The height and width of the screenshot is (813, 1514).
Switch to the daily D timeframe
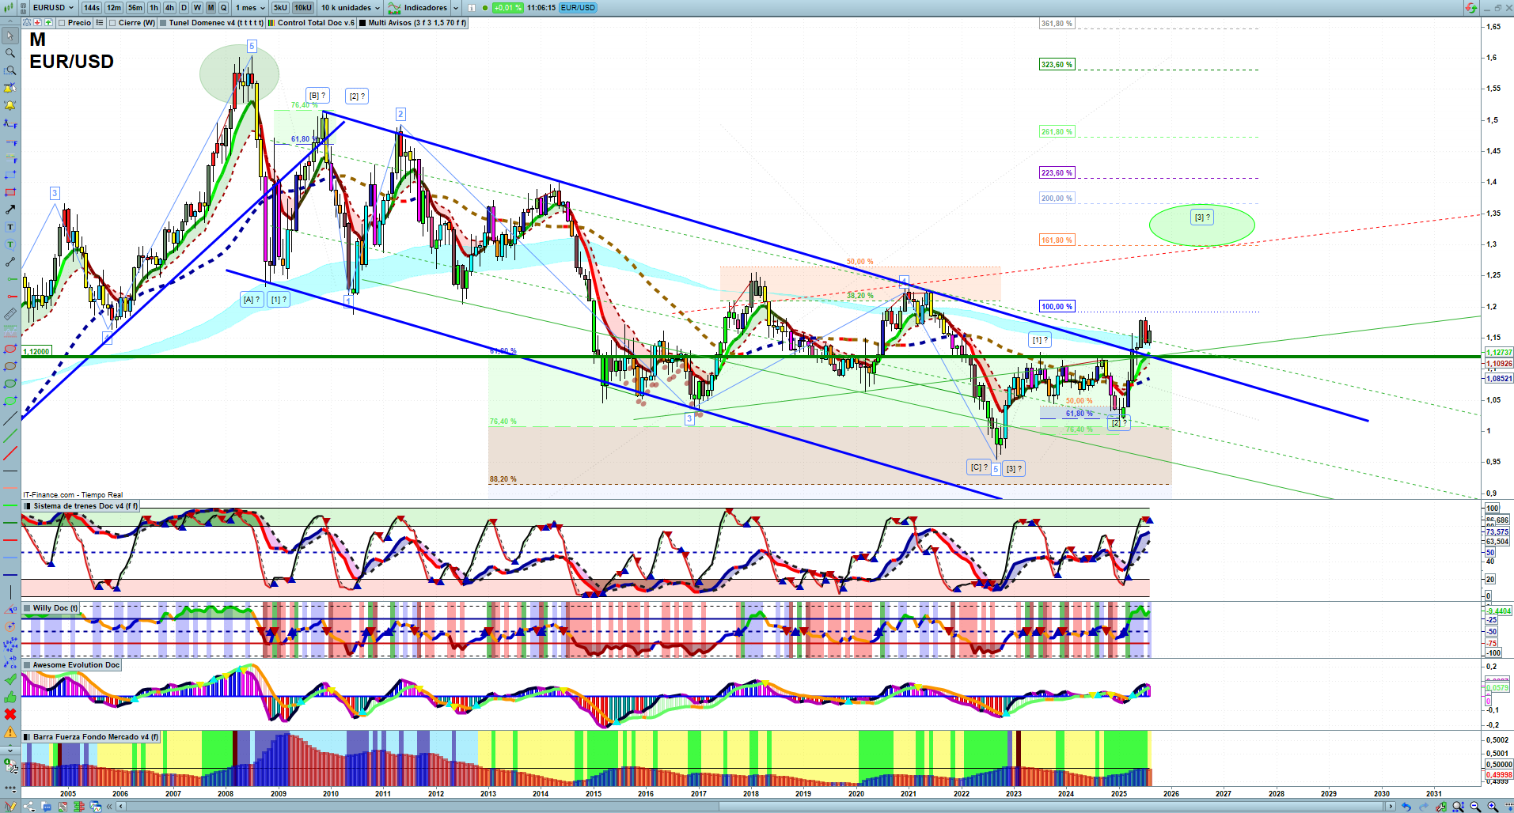click(x=184, y=8)
